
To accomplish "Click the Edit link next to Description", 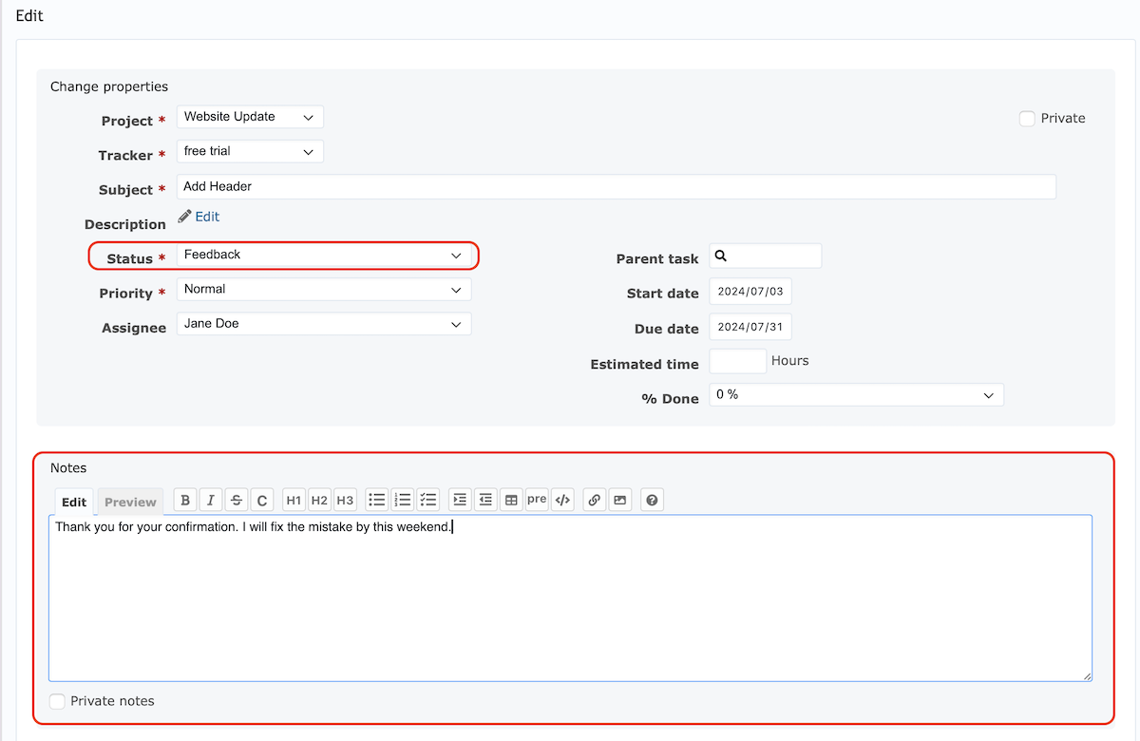I will (x=205, y=216).
